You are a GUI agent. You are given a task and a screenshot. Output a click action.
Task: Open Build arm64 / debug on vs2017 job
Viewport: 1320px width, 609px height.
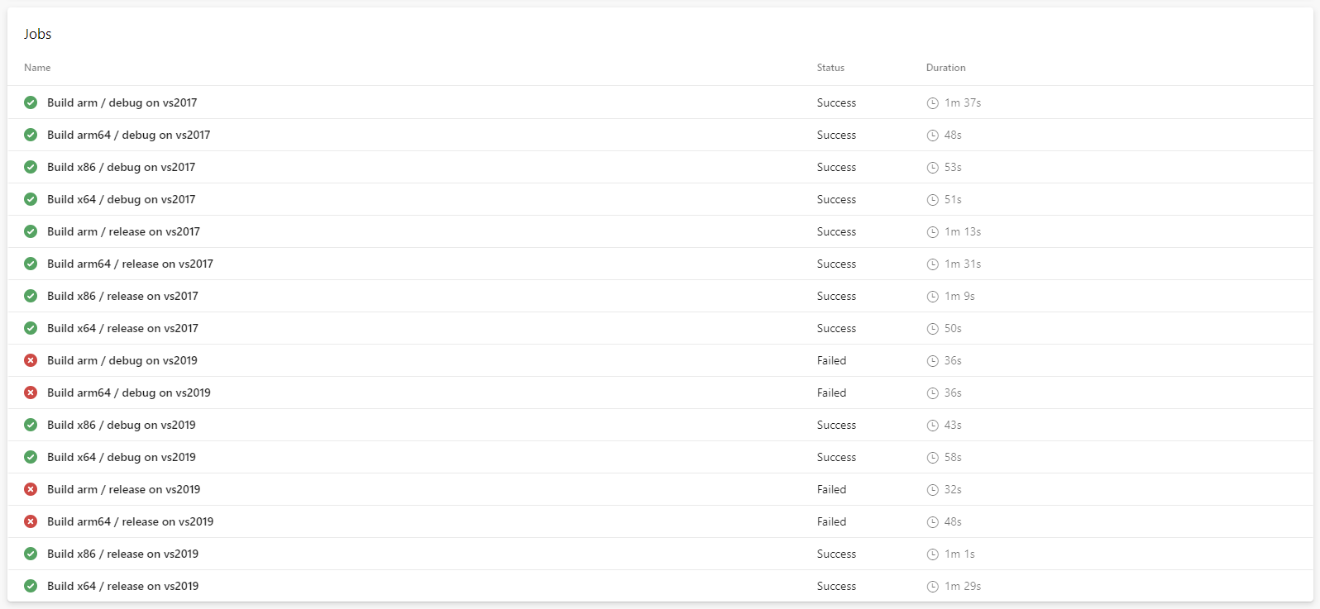click(660, 135)
